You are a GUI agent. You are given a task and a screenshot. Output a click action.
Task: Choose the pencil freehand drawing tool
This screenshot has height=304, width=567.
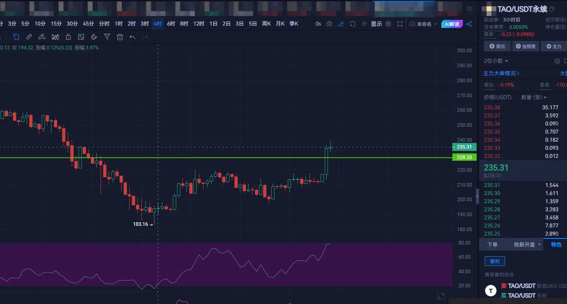pyautogui.click(x=42, y=37)
